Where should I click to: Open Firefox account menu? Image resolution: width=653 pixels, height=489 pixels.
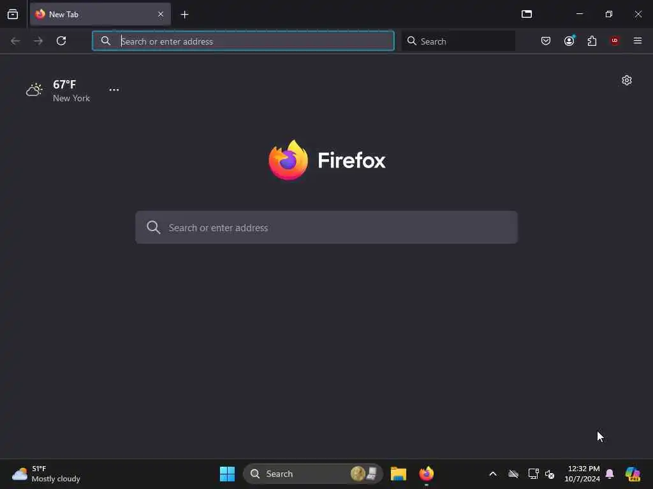[x=569, y=40]
